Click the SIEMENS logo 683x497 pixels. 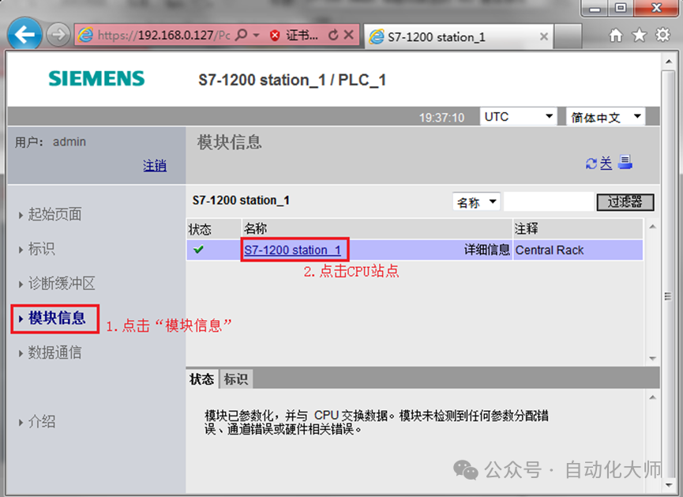point(96,78)
